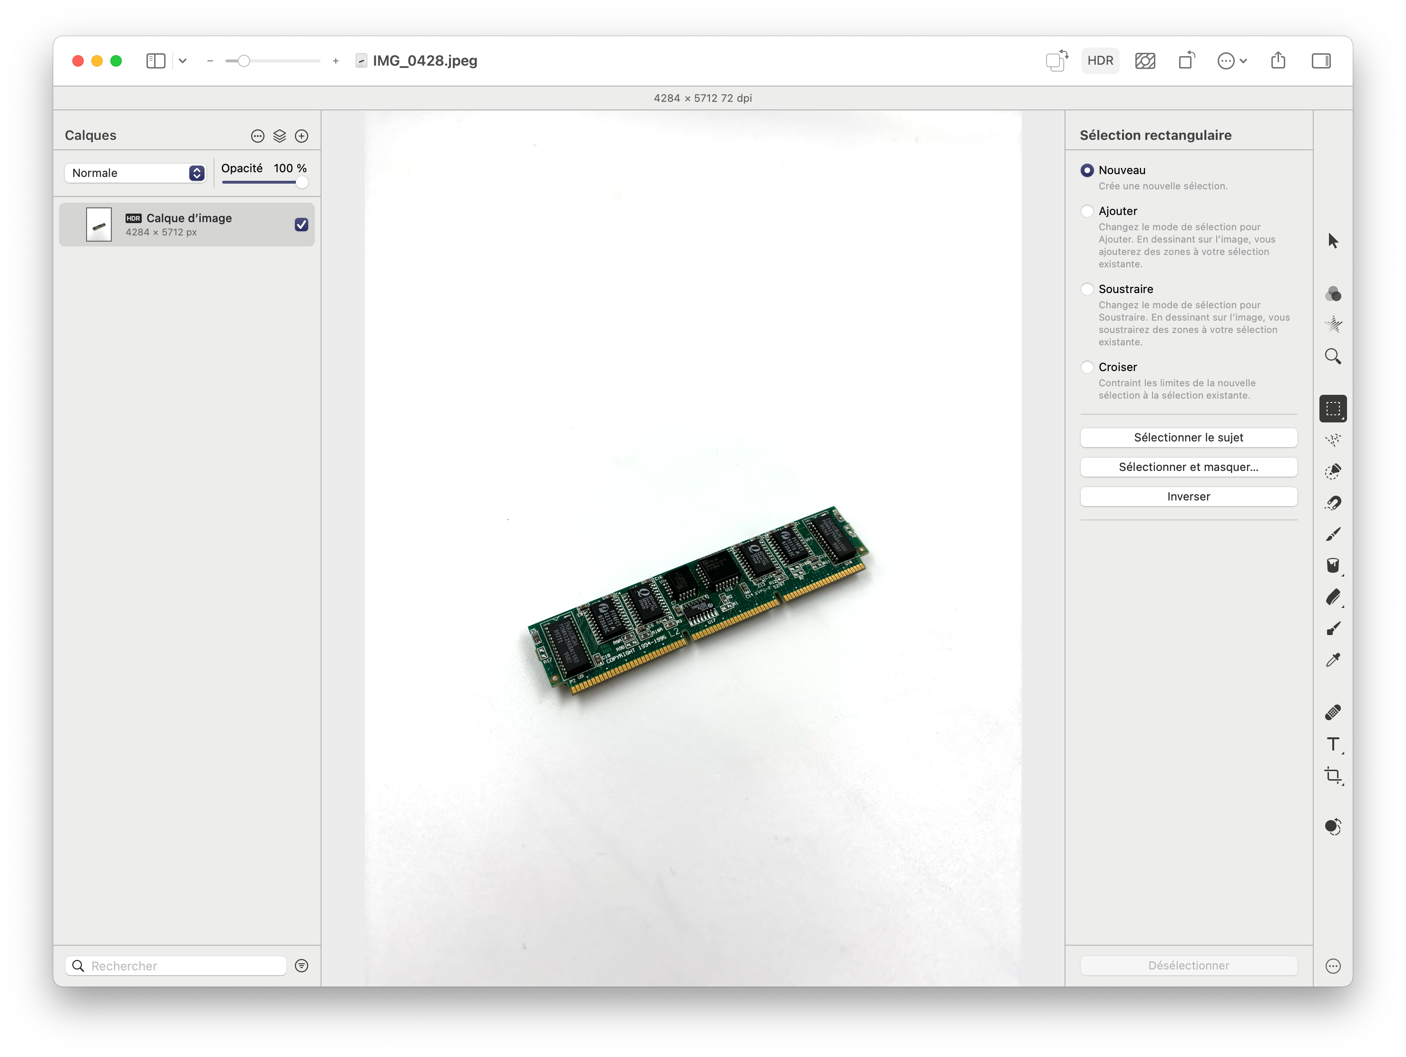The image size is (1406, 1057).
Task: Toggle the right tools sidebar icon
Action: point(1321,61)
